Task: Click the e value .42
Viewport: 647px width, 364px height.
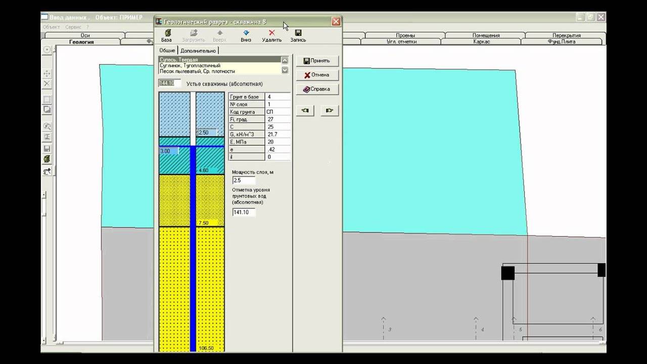Action: (x=278, y=150)
